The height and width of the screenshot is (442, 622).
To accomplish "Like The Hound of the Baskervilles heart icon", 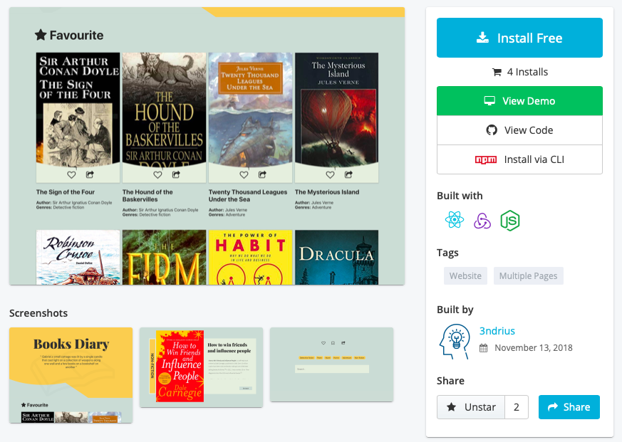I will point(157,174).
